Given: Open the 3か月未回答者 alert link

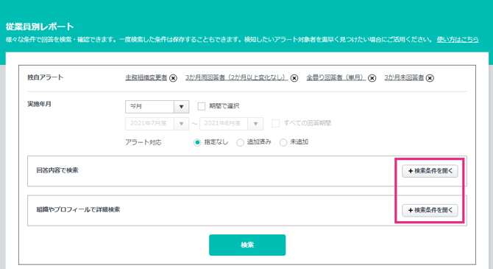Looking at the screenshot, I should pos(404,77).
